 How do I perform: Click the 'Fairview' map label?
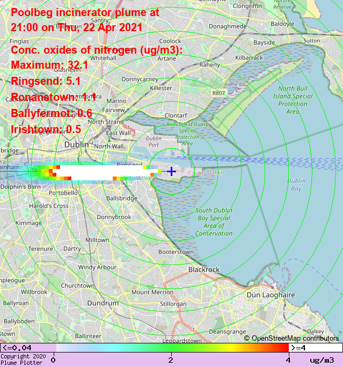(113, 110)
